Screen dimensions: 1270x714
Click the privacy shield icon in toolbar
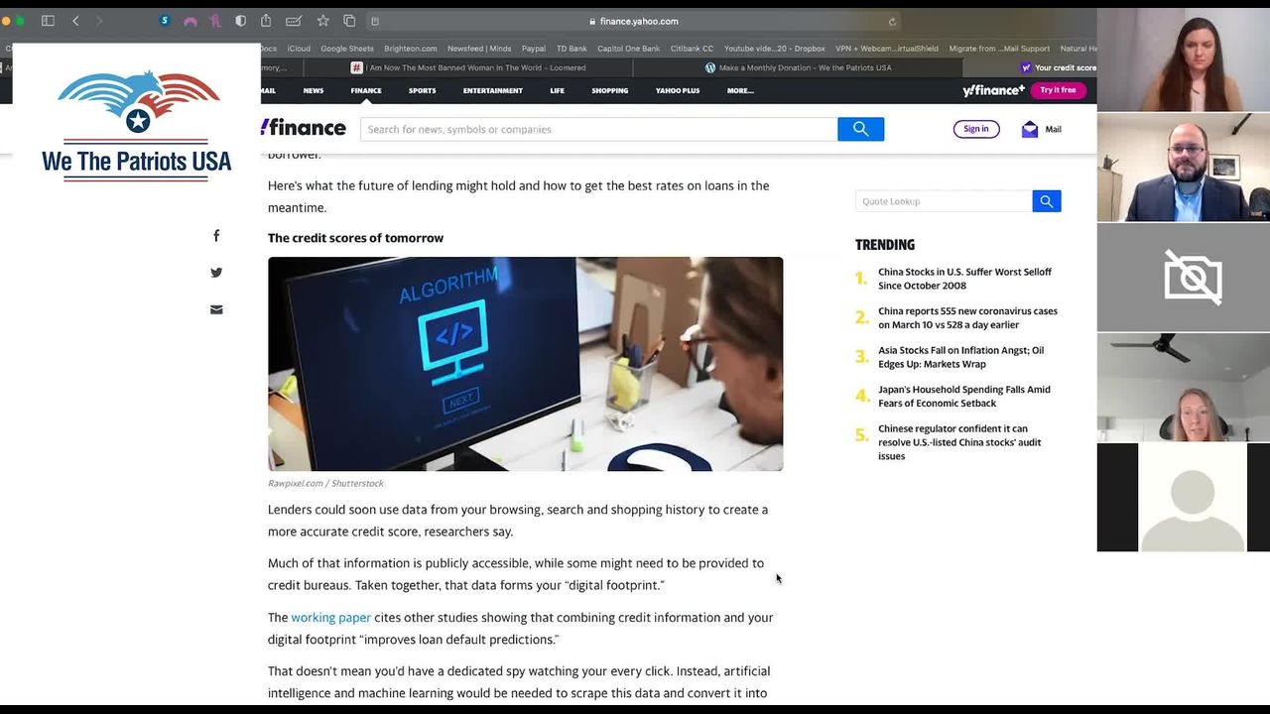[240, 21]
